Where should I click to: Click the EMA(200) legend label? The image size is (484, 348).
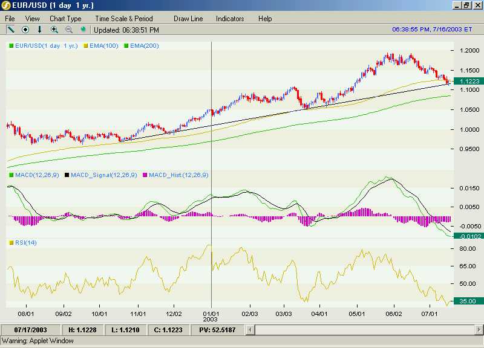coord(145,46)
